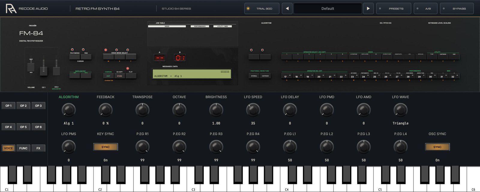Image resolution: width=480 pixels, height=192 pixels.
Task: Select the OP 1 tab
Action: click(8, 106)
